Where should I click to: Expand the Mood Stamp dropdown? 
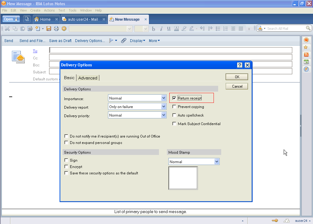(x=217, y=162)
